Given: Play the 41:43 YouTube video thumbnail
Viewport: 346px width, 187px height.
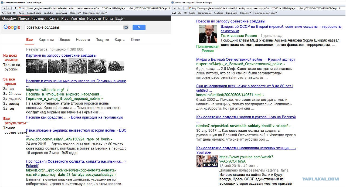Looking at the screenshot, I should pyautogui.click(x=207, y=161).
